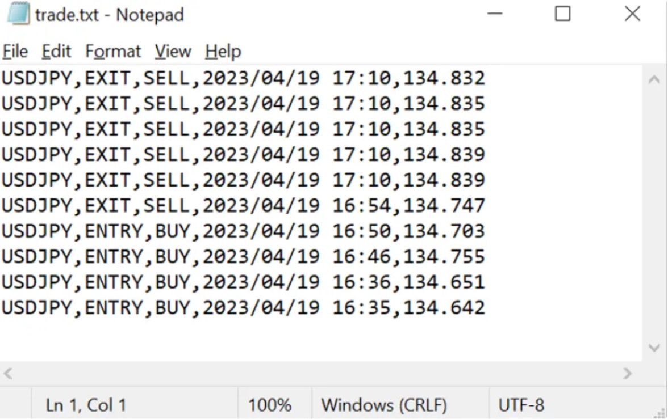The width and height of the screenshot is (668, 419).
Task: Click the horizontal scrollbar right arrow
Action: [x=627, y=374]
